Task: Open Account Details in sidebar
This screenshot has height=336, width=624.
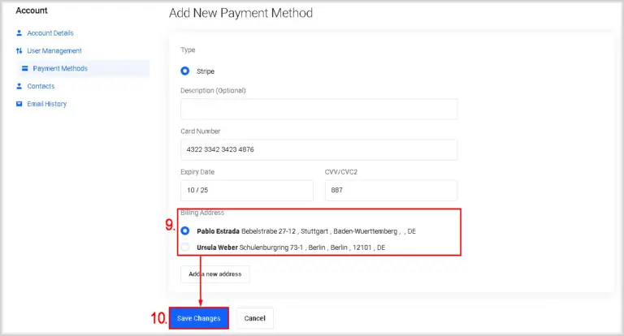Action: point(50,33)
